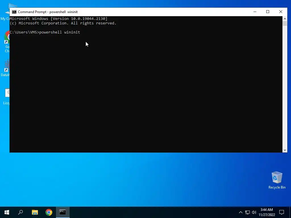This screenshot has height=218, width=291.
Task: Open the Windows Start menu
Action: click(7, 212)
